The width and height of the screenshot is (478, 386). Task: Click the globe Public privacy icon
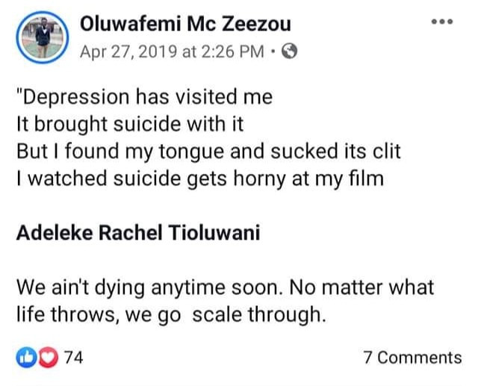pyautogui.click(x=292, y=52)
